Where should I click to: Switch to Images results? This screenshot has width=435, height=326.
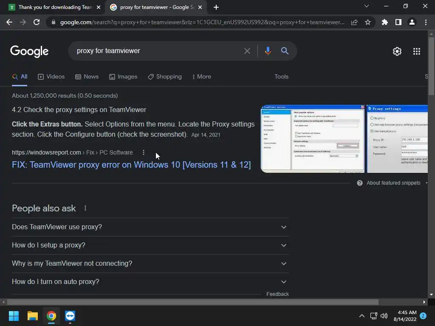[x=123, y=77]
